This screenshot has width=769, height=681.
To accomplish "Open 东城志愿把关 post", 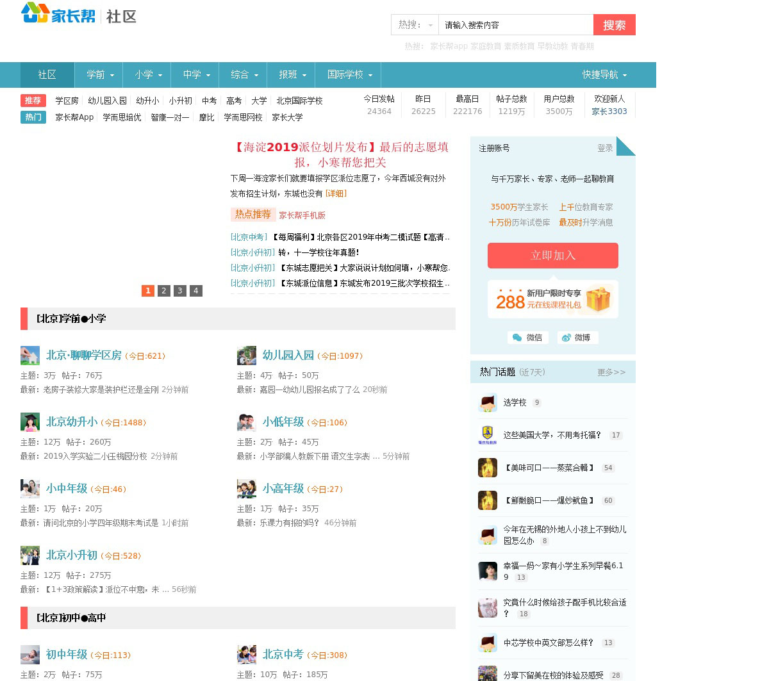I will coord(364,268).
